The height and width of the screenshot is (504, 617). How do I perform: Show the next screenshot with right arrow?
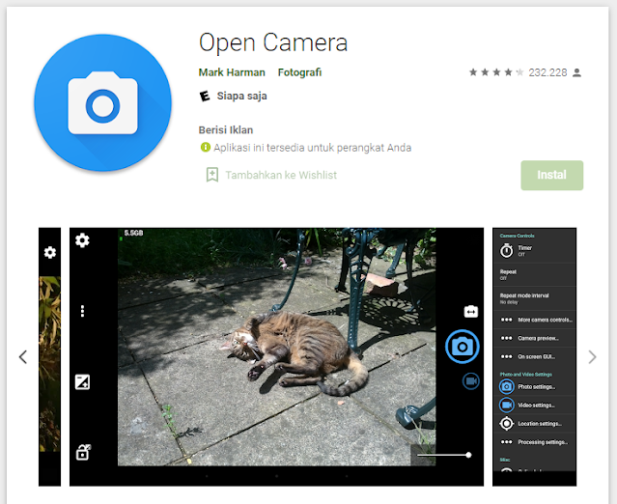coord(592,357)
